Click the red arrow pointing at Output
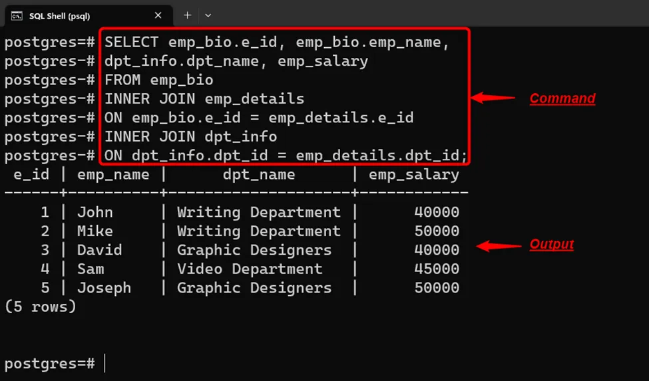Screen dimensions: 649x381 pos(501,245)
